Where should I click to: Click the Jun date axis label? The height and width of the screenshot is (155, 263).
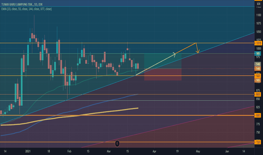click(227, 151)
